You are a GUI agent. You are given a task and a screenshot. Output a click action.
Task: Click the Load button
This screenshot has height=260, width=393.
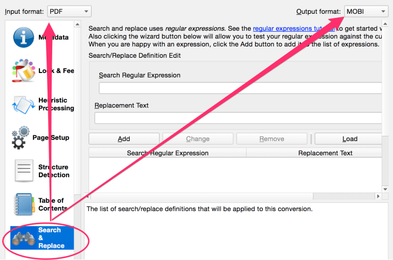point(350,138)
